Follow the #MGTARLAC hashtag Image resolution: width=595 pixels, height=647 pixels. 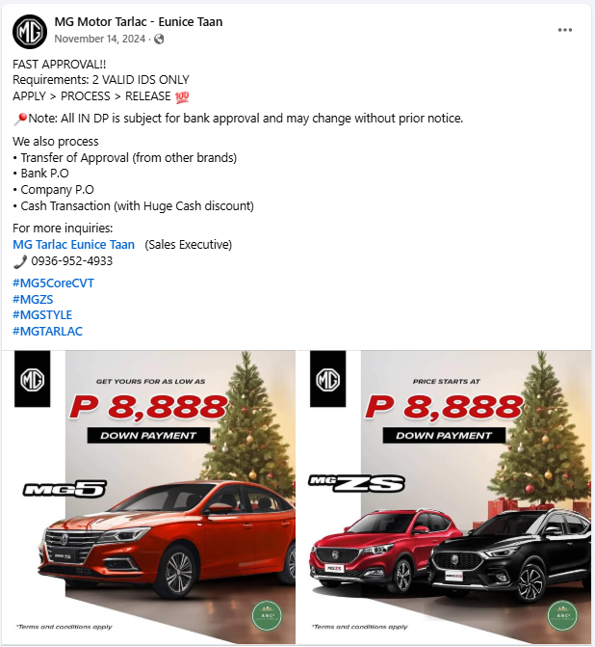click(48, 331)
